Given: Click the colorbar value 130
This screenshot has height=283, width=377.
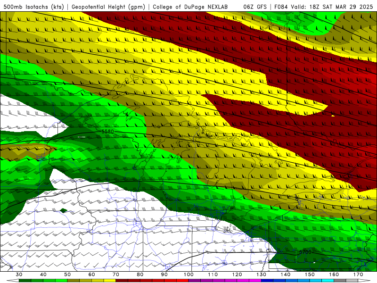Looking at the screenshot, I should pyautogui.click(x=262, y=275).
